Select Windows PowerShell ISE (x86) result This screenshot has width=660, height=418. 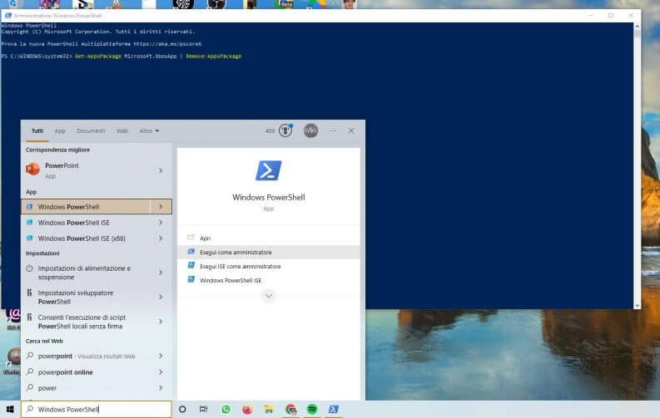coord(86,239)
